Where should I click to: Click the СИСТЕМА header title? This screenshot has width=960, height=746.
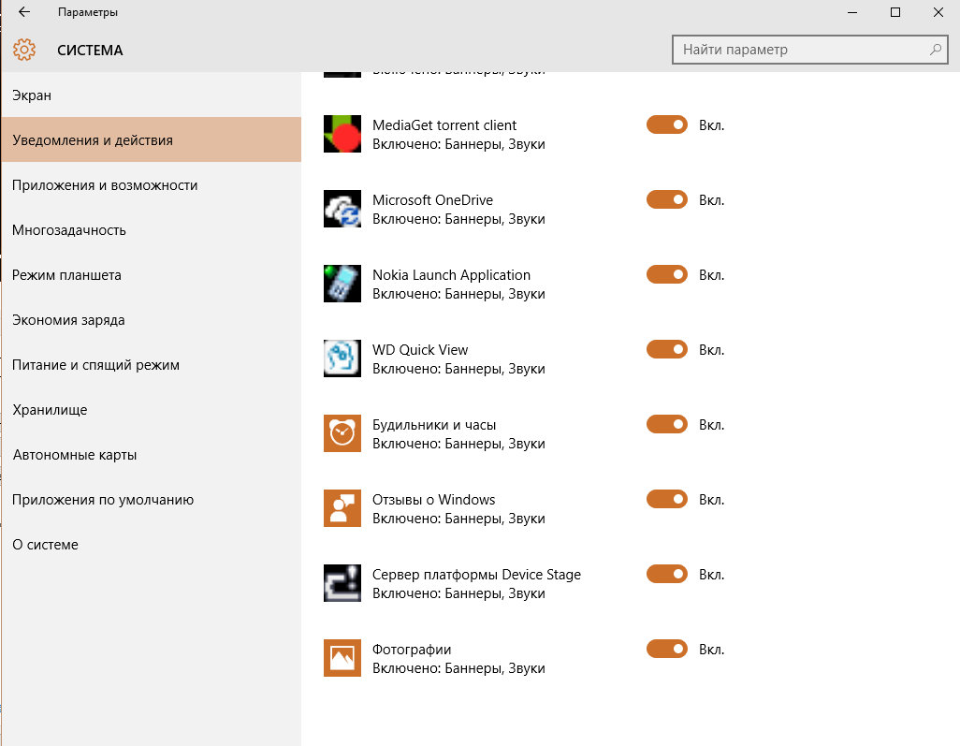(x=90, y=51)
